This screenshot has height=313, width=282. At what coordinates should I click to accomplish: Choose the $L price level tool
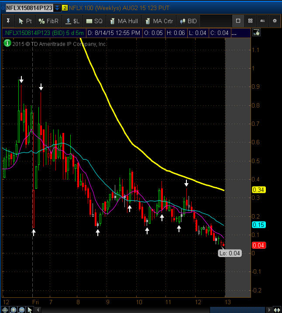(72, 21)
